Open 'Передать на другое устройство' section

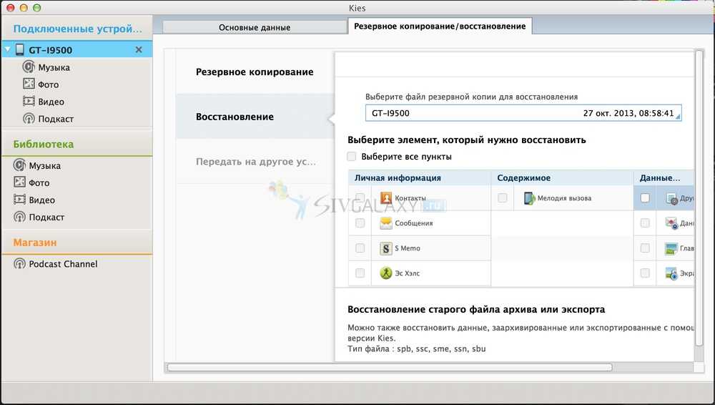255,162
